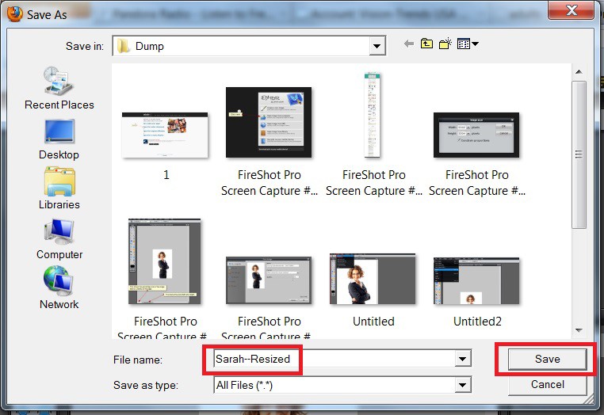Go to Recent Places in the sidebar
The image size is (604, 415).
(59, 88)
